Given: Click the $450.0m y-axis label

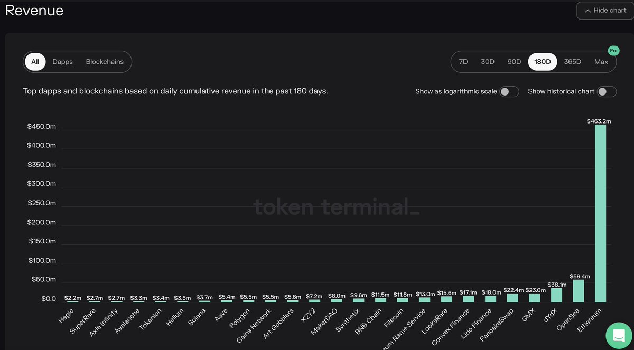Looking at the screenshot, I should (x=42, y=127).
